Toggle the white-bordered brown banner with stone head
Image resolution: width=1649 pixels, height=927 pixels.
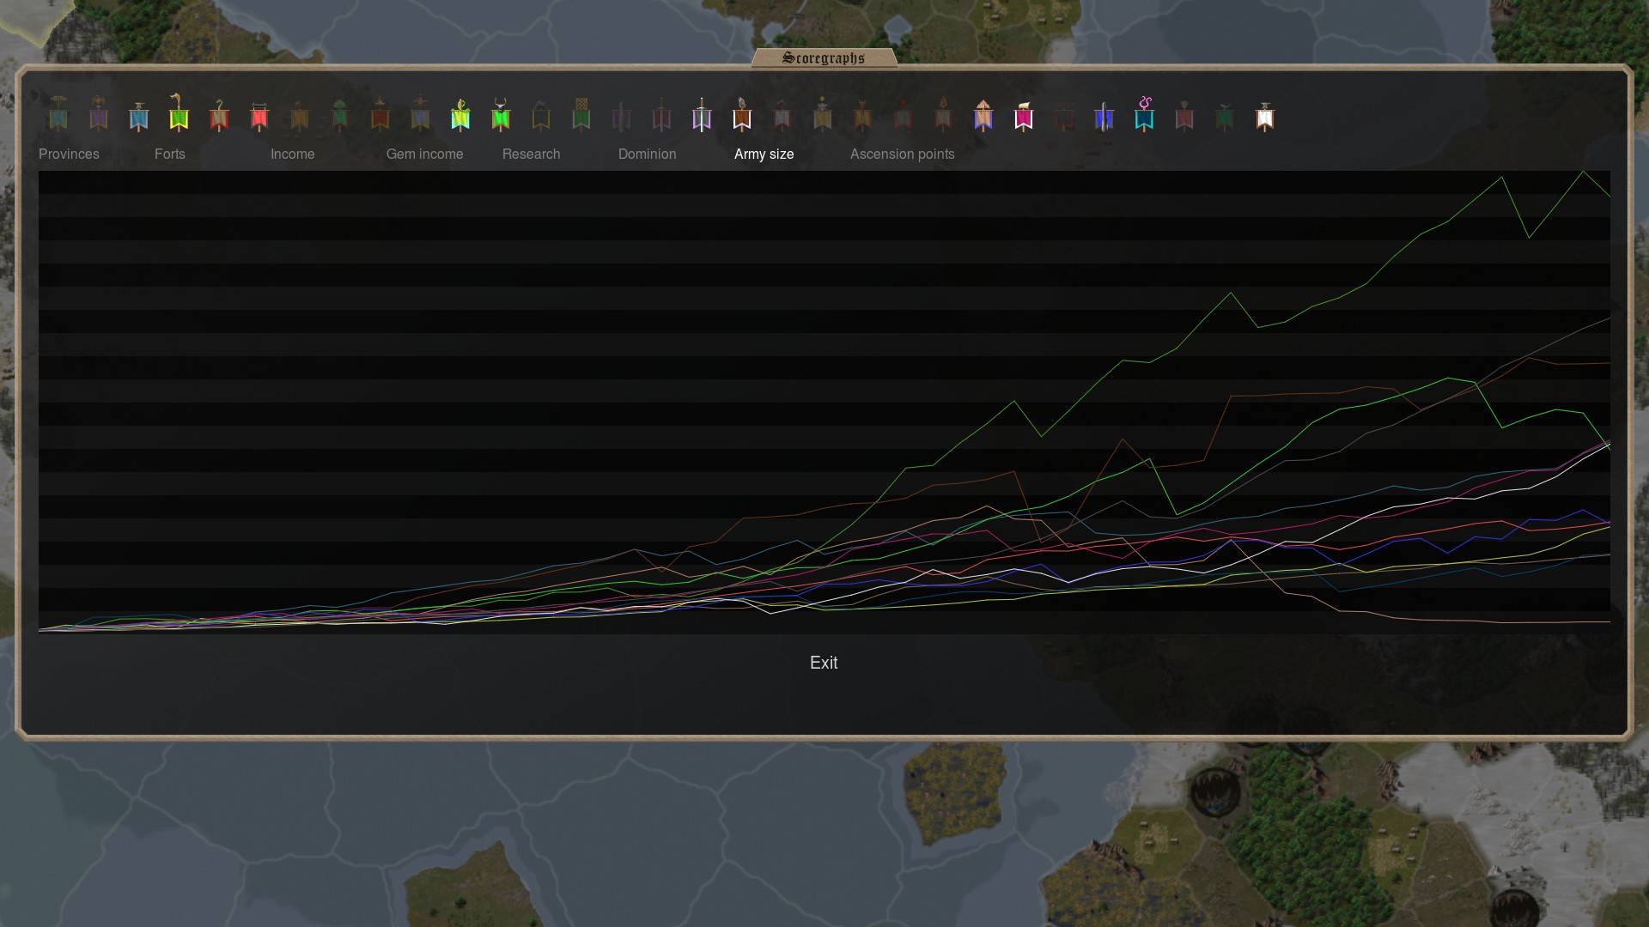tap(742, 113)
